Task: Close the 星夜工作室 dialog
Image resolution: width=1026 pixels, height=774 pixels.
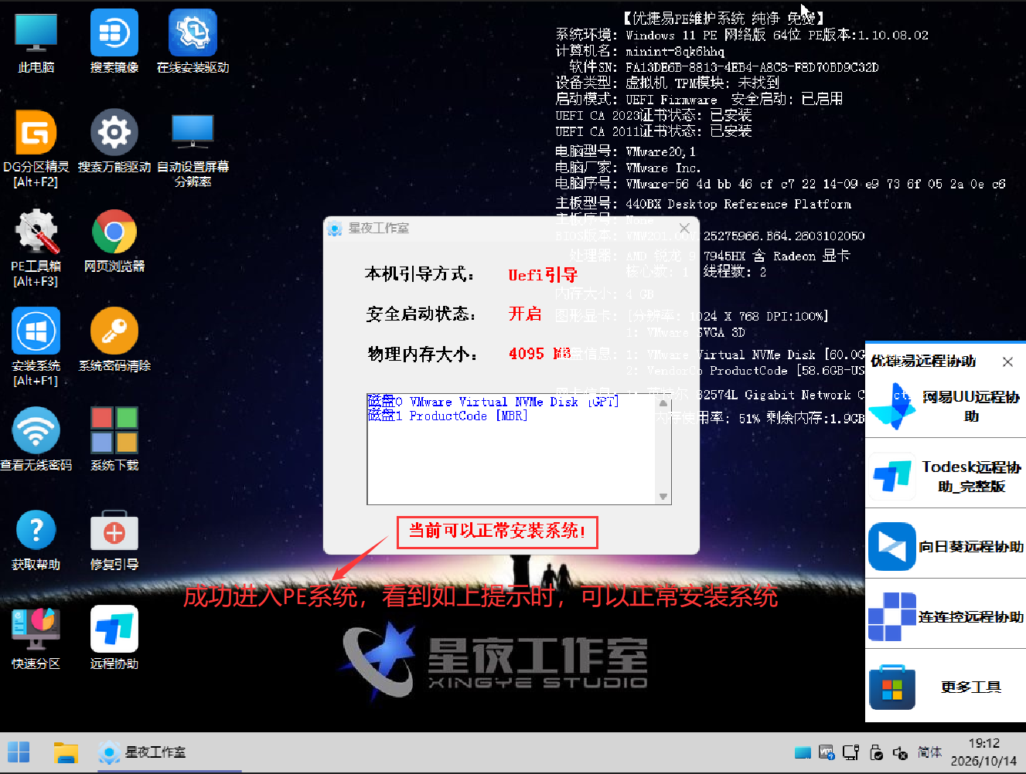Action: (x=684, y=228)
